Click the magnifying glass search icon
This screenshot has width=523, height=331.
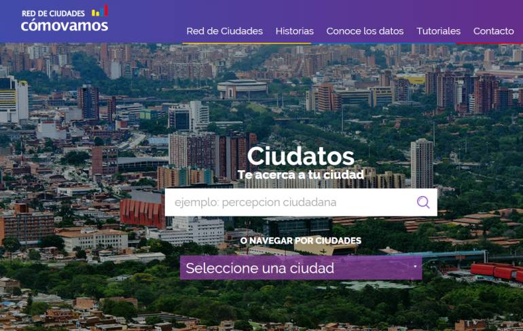(x=423, y=202)
